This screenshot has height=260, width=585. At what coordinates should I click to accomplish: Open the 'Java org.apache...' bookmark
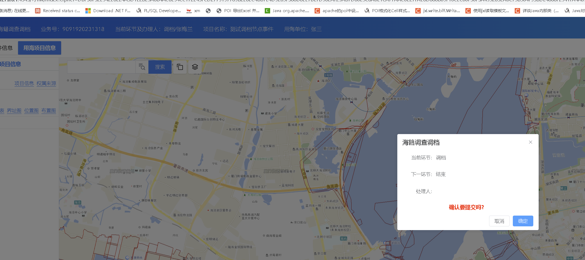[287, 11]
